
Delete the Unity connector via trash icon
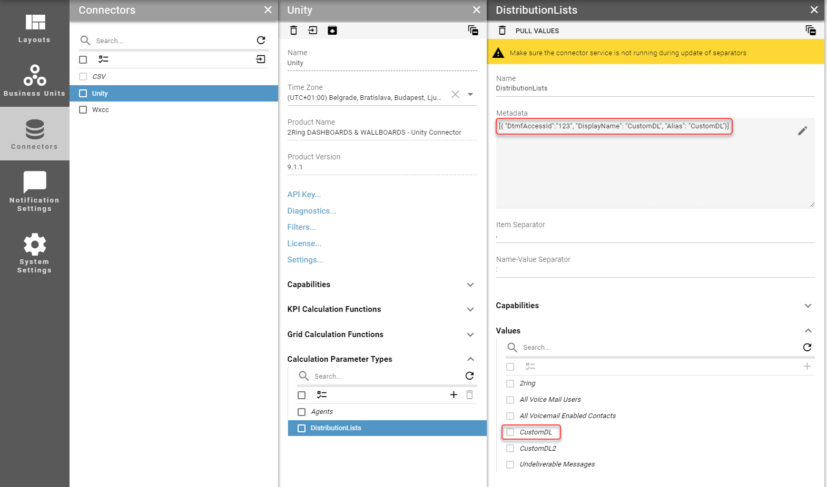click(293, 31)
